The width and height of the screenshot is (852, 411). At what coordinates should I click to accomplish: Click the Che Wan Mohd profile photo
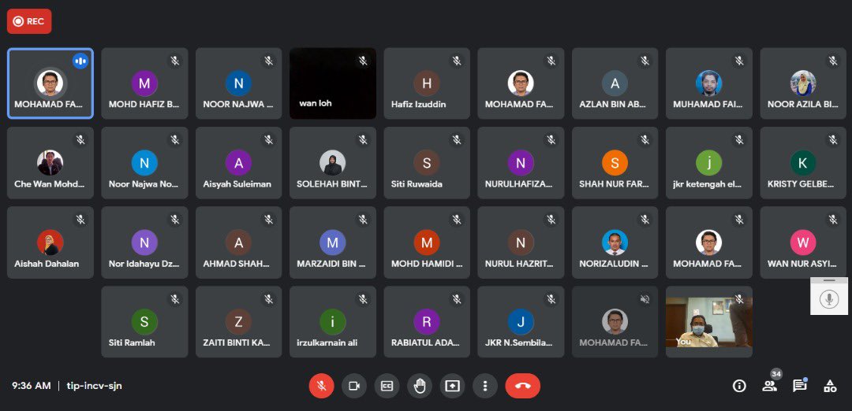tap(50, 163)
